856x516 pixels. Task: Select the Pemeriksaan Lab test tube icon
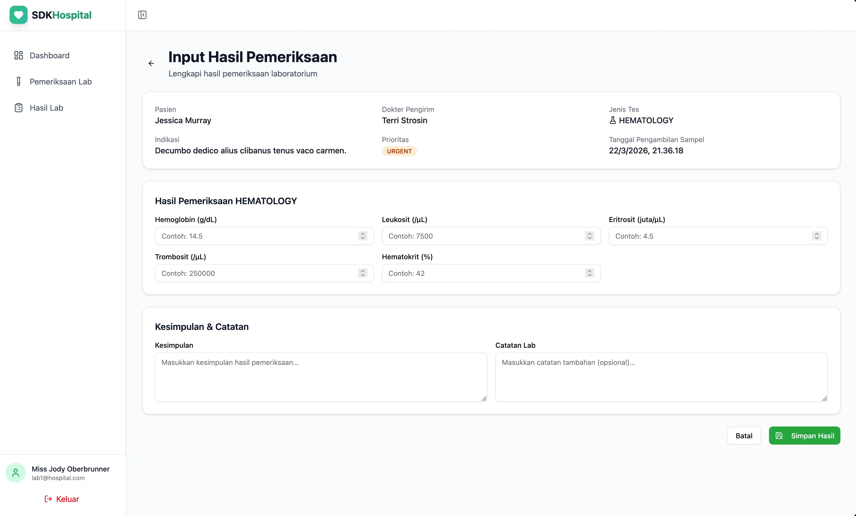tap(18, 81)
